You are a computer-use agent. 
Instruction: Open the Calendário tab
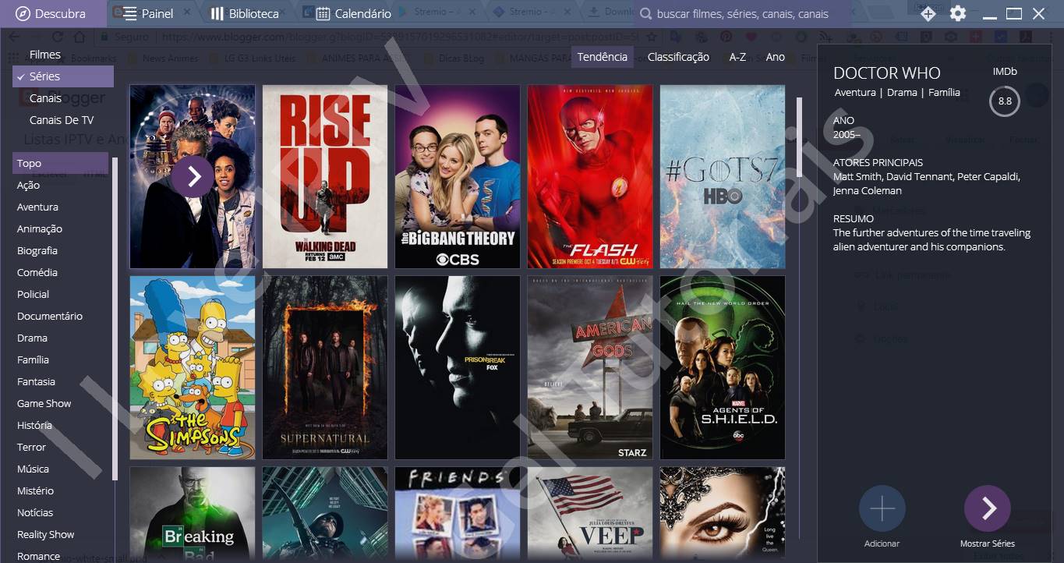click(354, 13)
